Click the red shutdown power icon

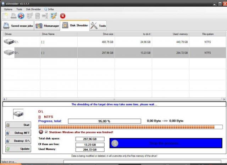click(41, 132)
